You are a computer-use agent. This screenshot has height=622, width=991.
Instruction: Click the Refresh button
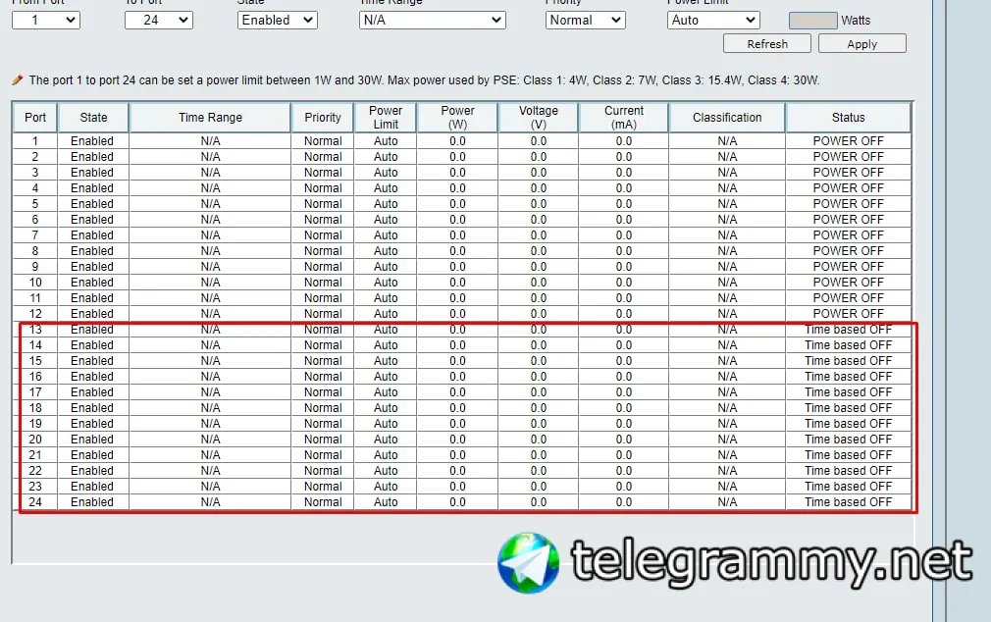point(767,43)
